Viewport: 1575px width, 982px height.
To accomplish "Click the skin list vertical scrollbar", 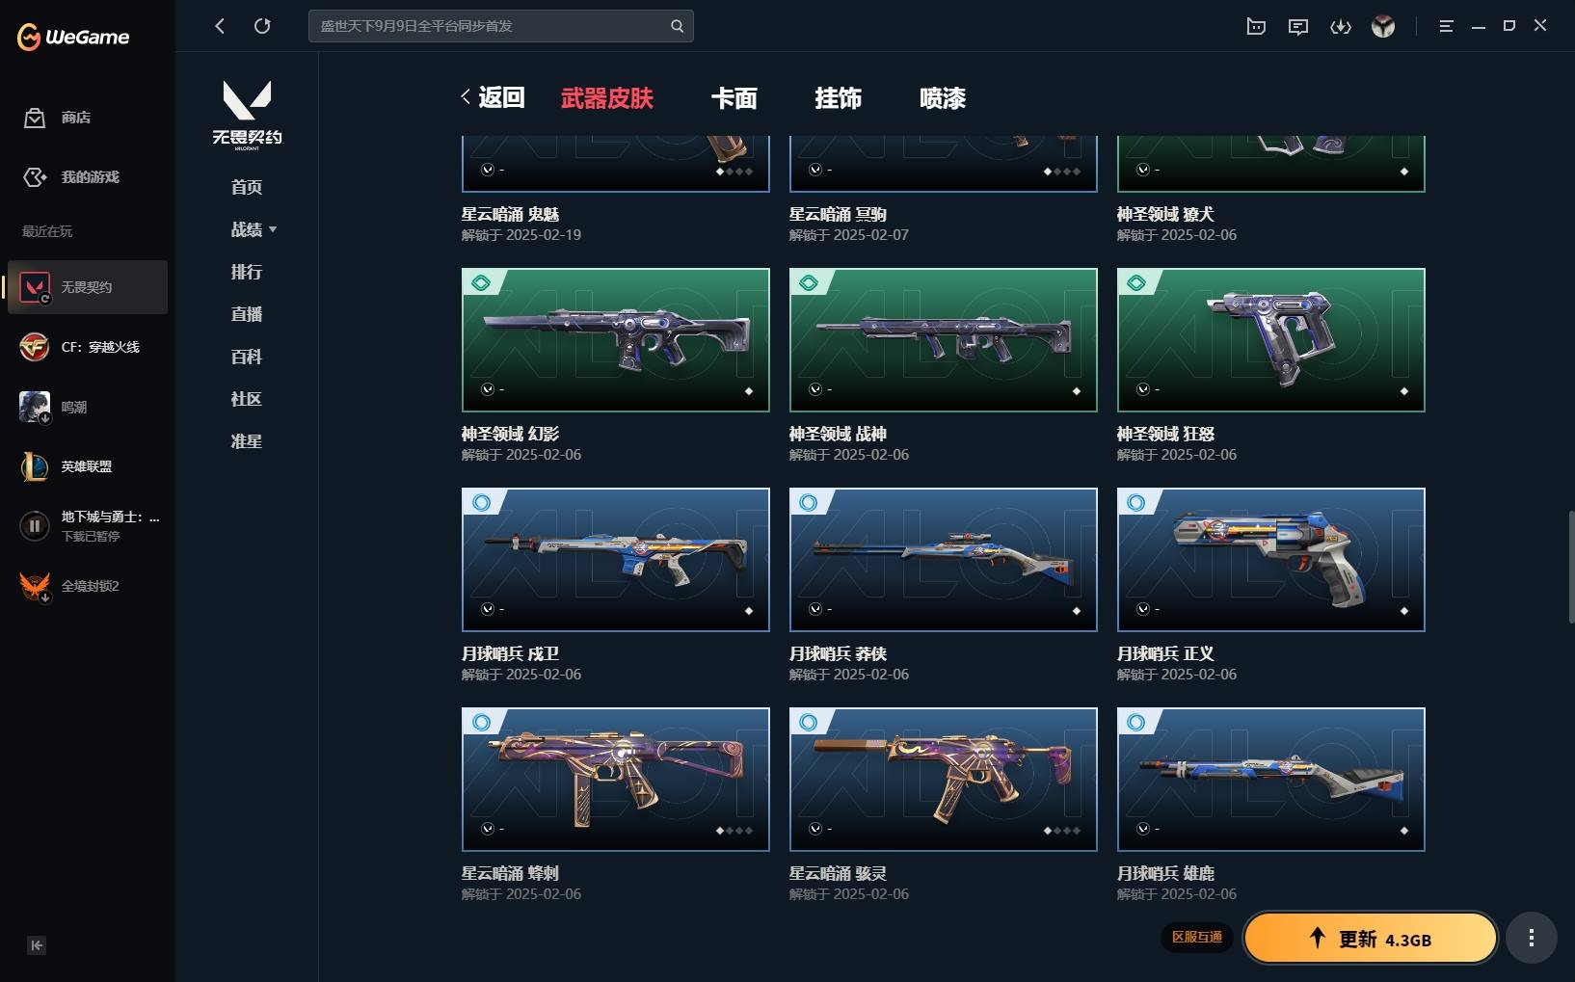I will pos(1570,567).
